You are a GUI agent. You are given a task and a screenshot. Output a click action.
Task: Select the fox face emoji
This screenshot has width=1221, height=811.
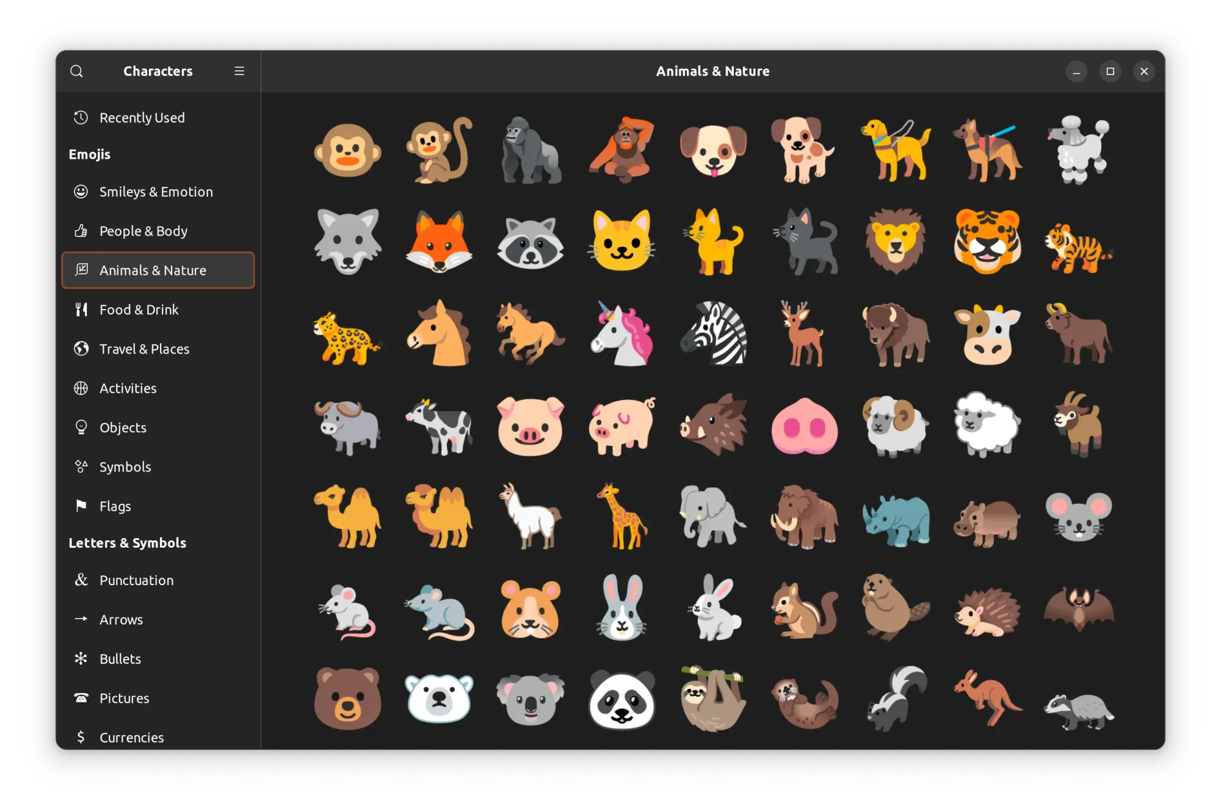439,242
